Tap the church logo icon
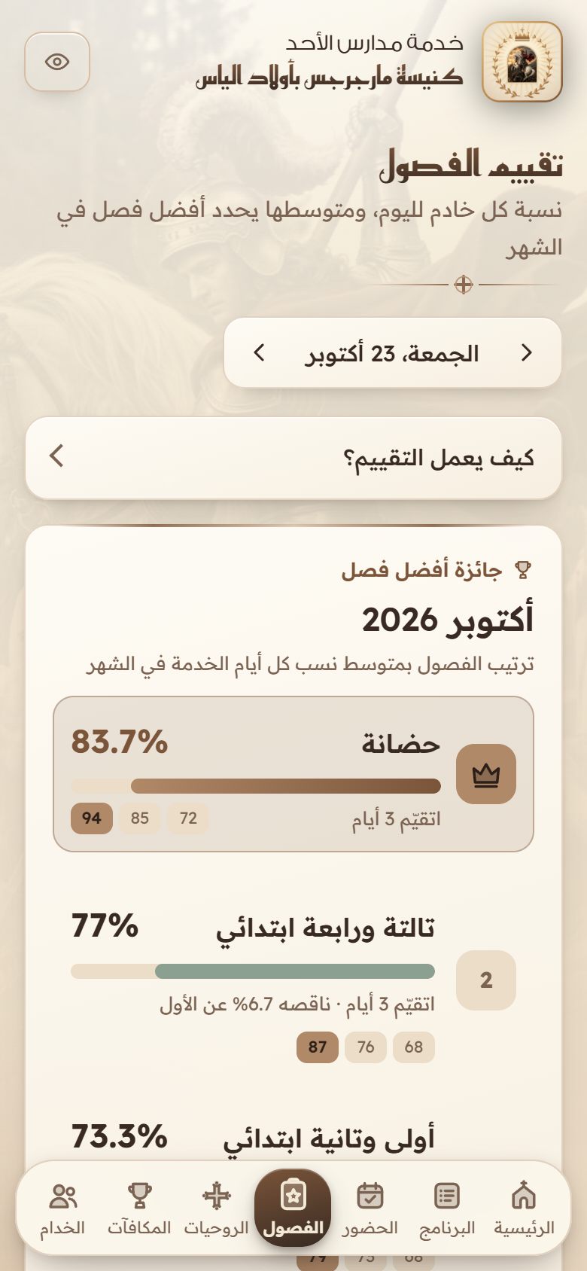Viewport: 587px width, 1271px height. pyautogui.click(x=522, y=62)
